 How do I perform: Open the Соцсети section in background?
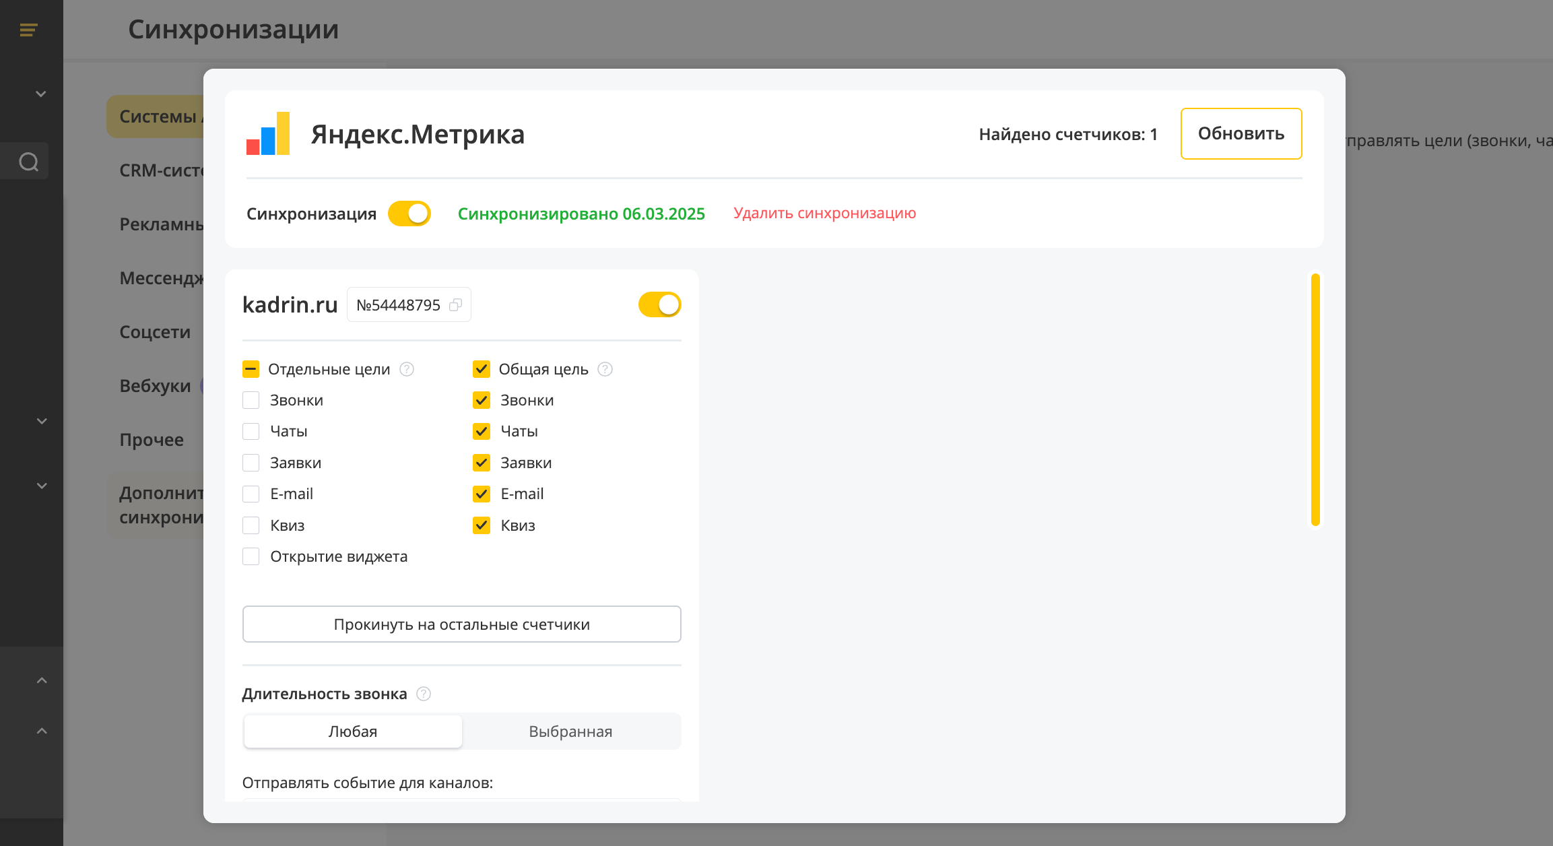click(x=155, y=332)
